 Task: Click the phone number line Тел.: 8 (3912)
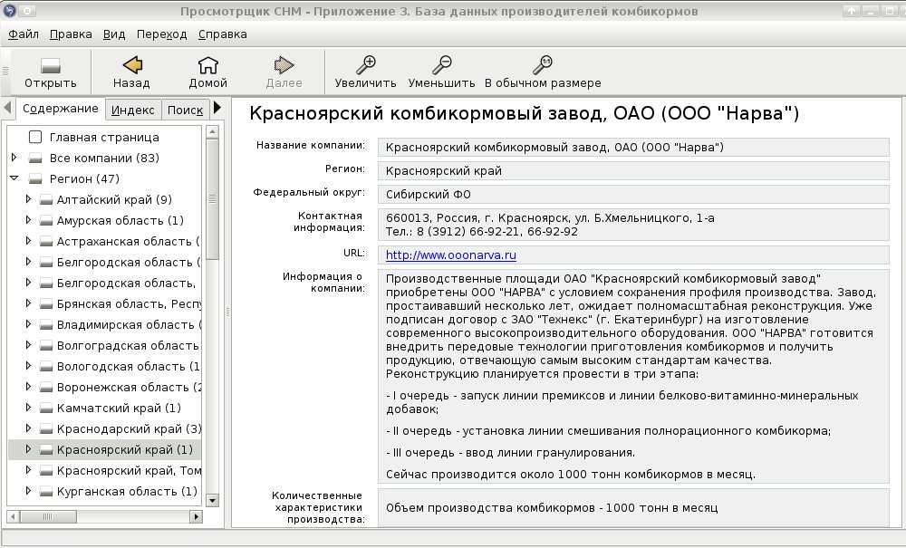click(x=481, y=232)
